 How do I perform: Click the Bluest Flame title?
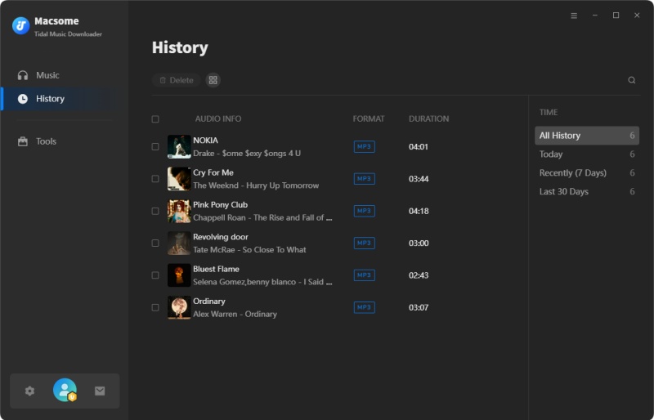(216, 269)
